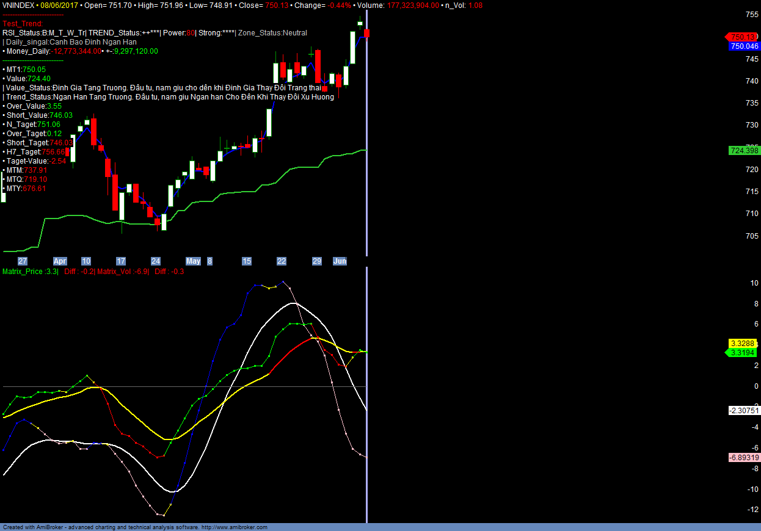
Task: Click the 22 day label on date axis
Action: coord(282,261)
